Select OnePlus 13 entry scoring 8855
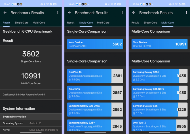The width and height of the screenshot is (190, 134). pyautogui.click(x=159, y=126)
